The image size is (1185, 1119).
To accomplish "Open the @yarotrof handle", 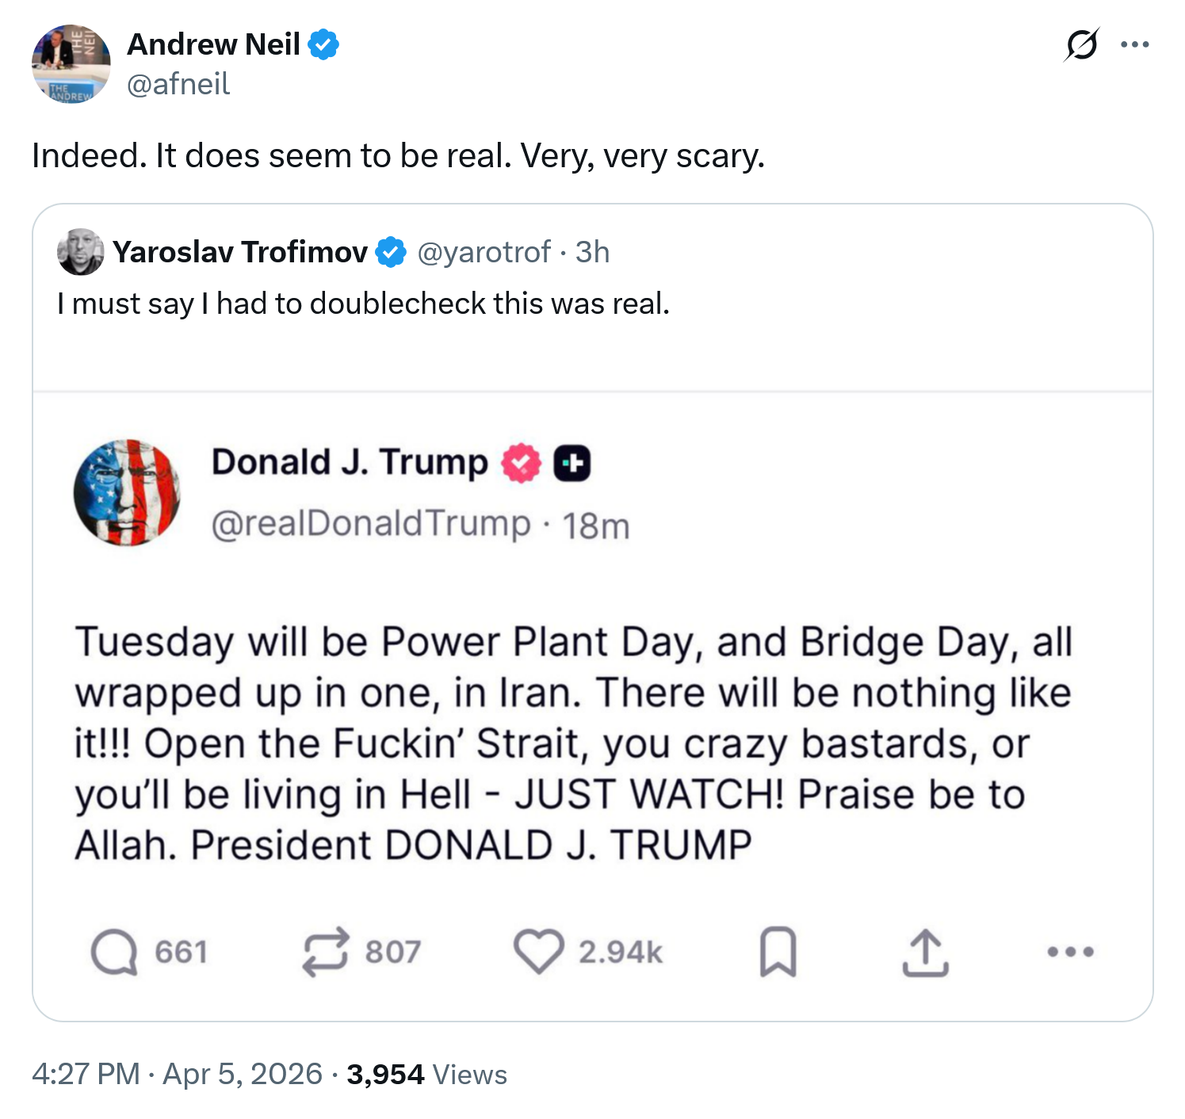I will pos(484,252).
